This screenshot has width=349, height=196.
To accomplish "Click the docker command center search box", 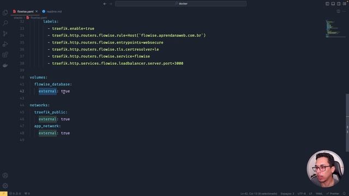I will coord(181,4).
